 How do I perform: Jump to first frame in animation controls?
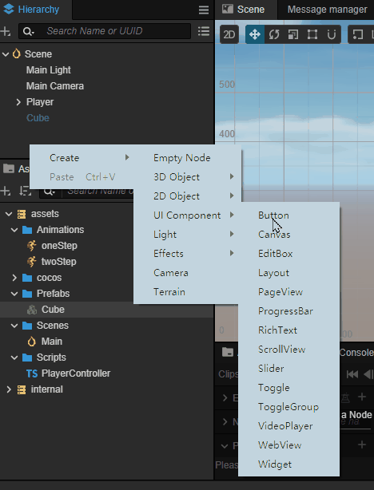click(x=352, y=374)
